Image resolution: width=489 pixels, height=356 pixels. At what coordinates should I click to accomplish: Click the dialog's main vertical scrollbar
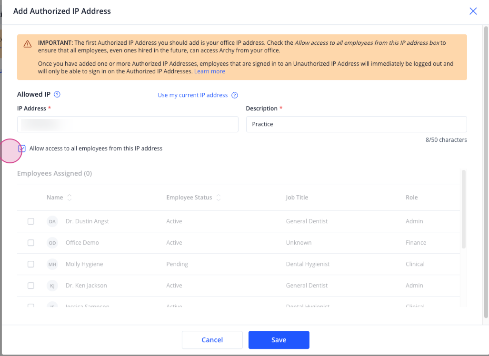tap(486, 172)
